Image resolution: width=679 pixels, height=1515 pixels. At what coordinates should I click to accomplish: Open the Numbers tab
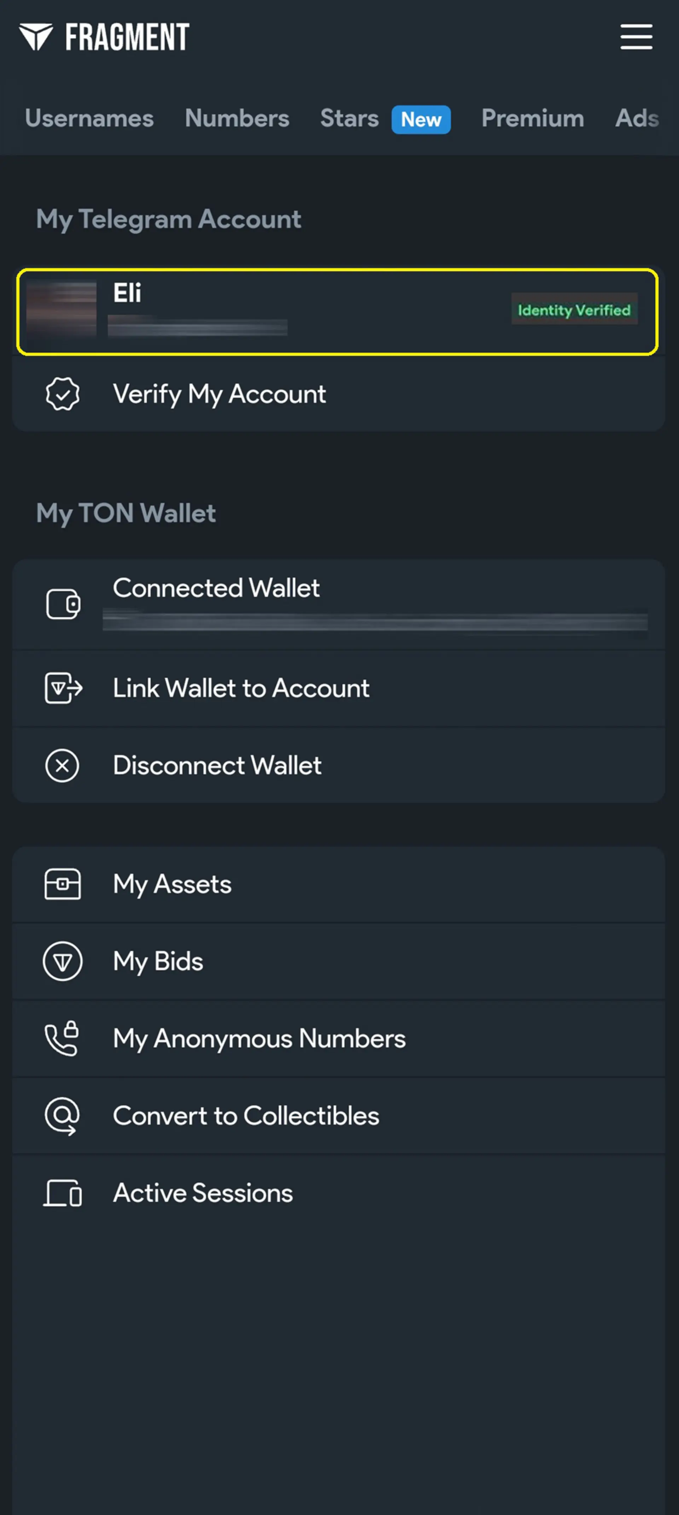pyautogui.click(x=237, y=118)
